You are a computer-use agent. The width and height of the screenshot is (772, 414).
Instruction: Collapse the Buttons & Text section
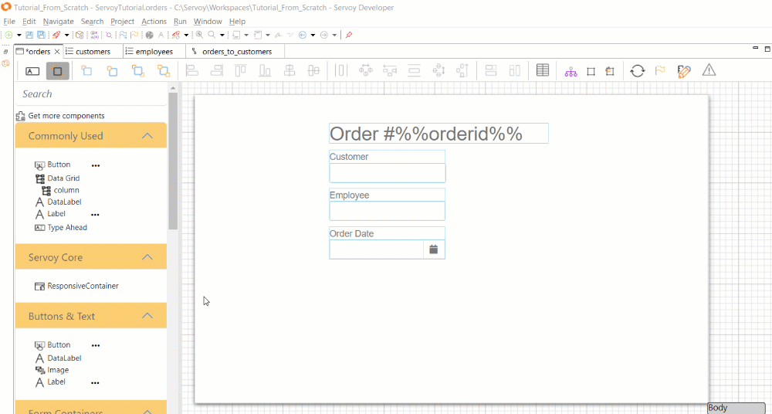(x=147, y=316)
